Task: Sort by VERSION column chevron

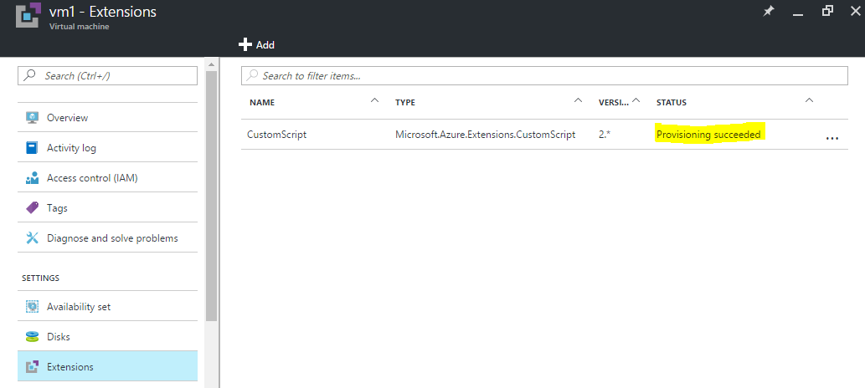Action: point(636,100)
